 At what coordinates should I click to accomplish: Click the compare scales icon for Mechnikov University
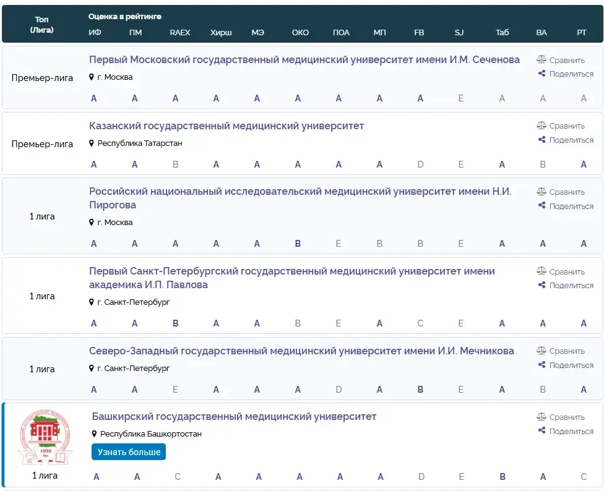tap(541, 351)
